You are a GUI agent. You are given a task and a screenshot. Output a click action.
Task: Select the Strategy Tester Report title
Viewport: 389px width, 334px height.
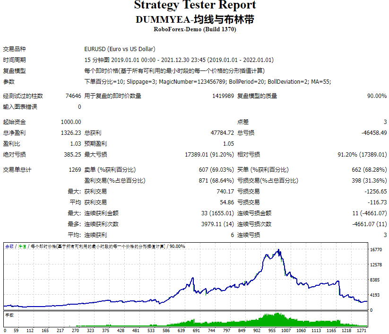(195, 5)
